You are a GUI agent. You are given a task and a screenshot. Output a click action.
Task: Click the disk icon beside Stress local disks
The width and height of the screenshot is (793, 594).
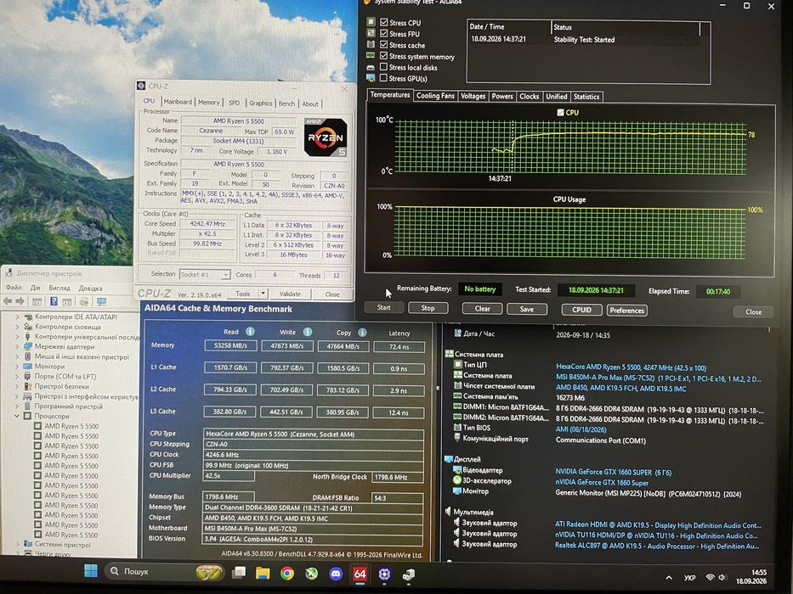point(371,67)
